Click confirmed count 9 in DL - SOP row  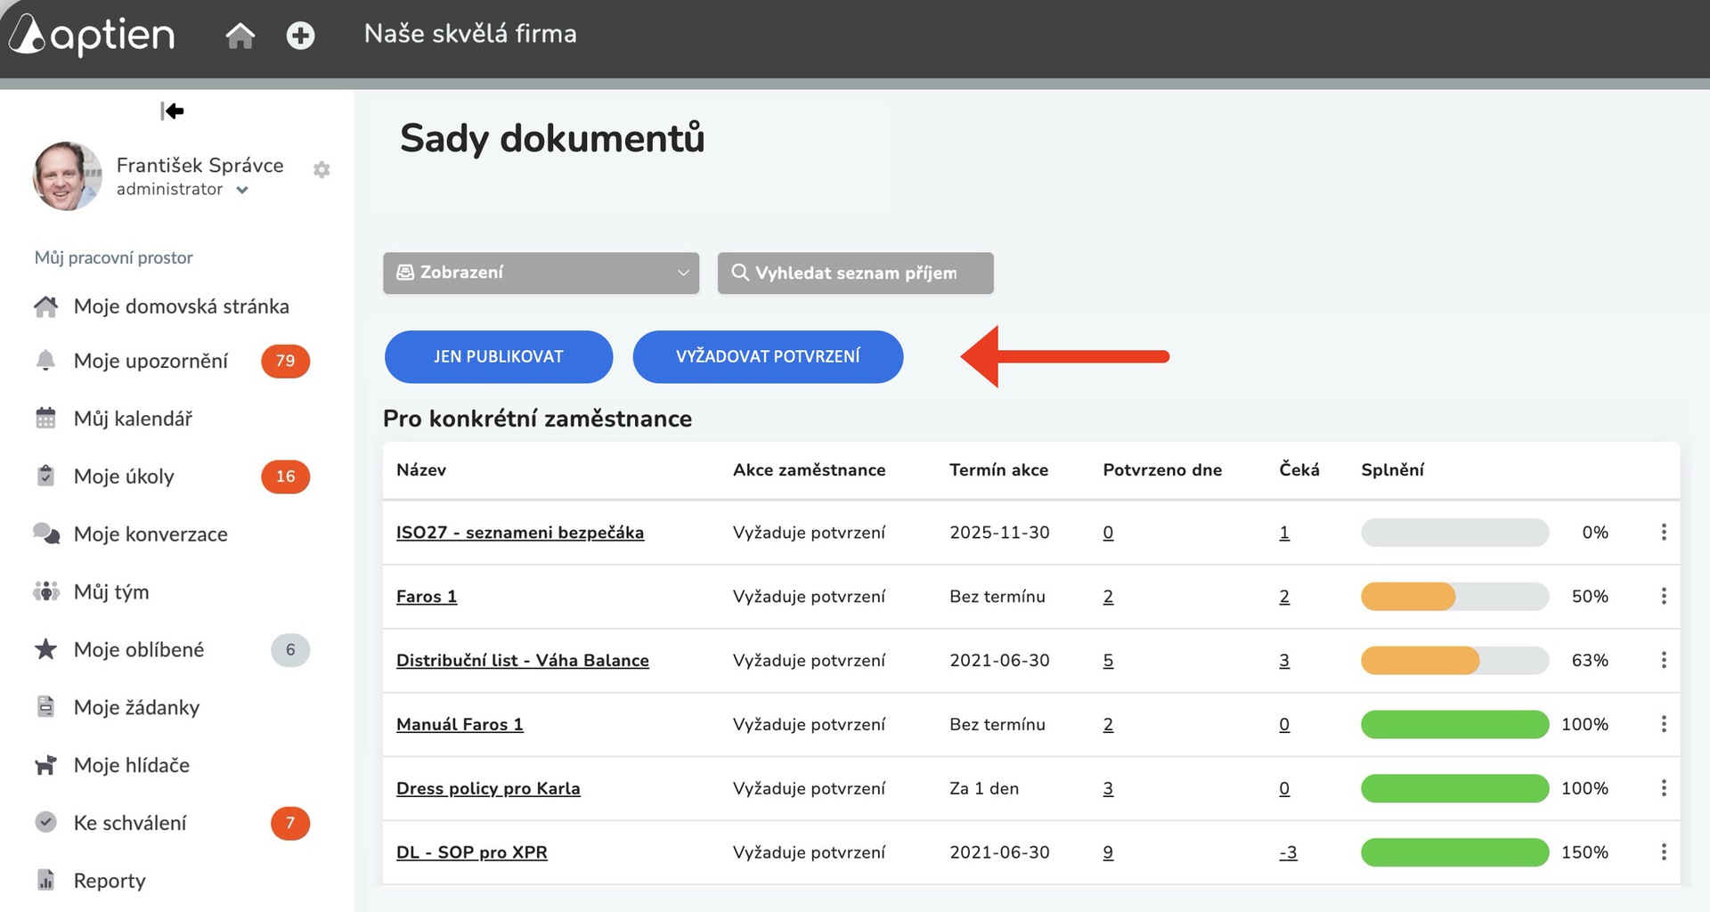tap(1109, 853)
